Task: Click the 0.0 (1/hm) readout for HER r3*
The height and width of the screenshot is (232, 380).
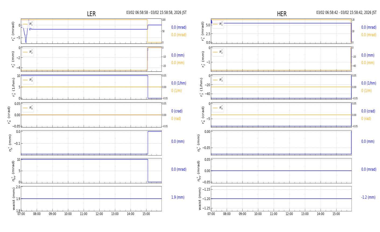Action: (x=369, y=83)
